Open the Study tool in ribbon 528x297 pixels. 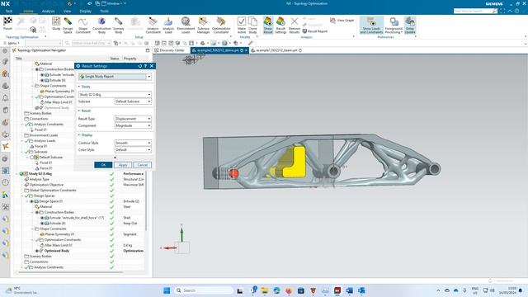(x=56, y=24)
